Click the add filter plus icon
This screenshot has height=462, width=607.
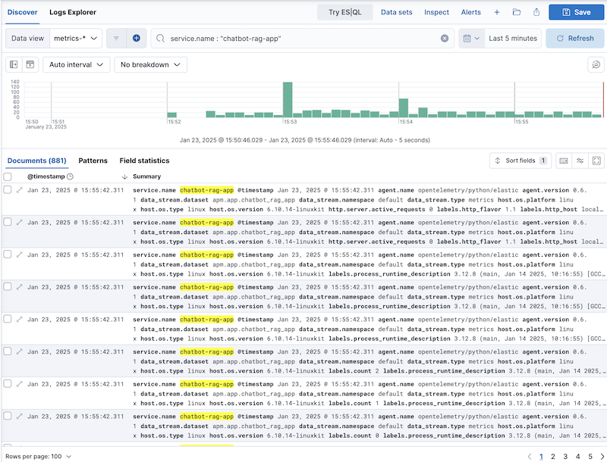(136, 38)
